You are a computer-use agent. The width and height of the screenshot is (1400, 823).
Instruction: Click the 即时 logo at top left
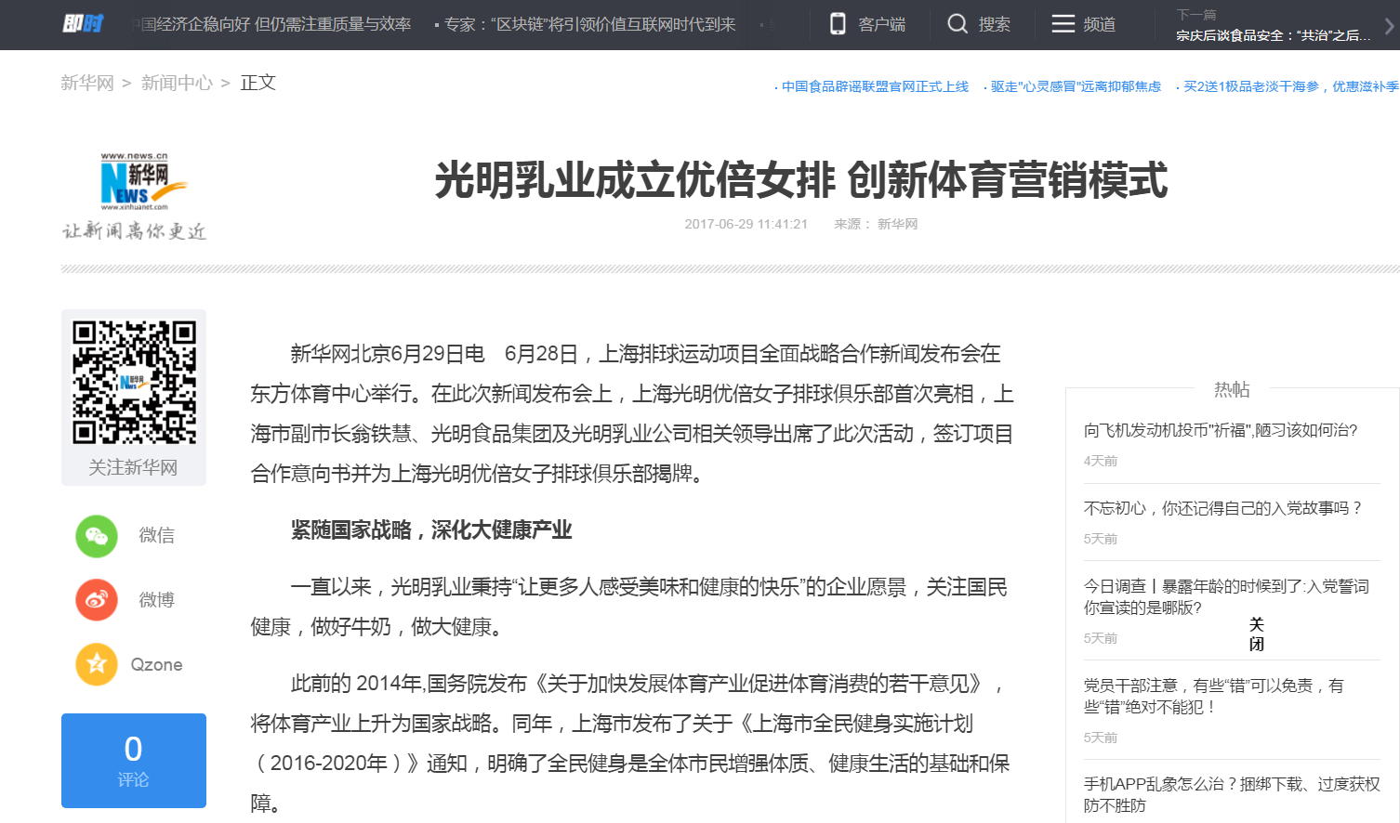[82, 24]
